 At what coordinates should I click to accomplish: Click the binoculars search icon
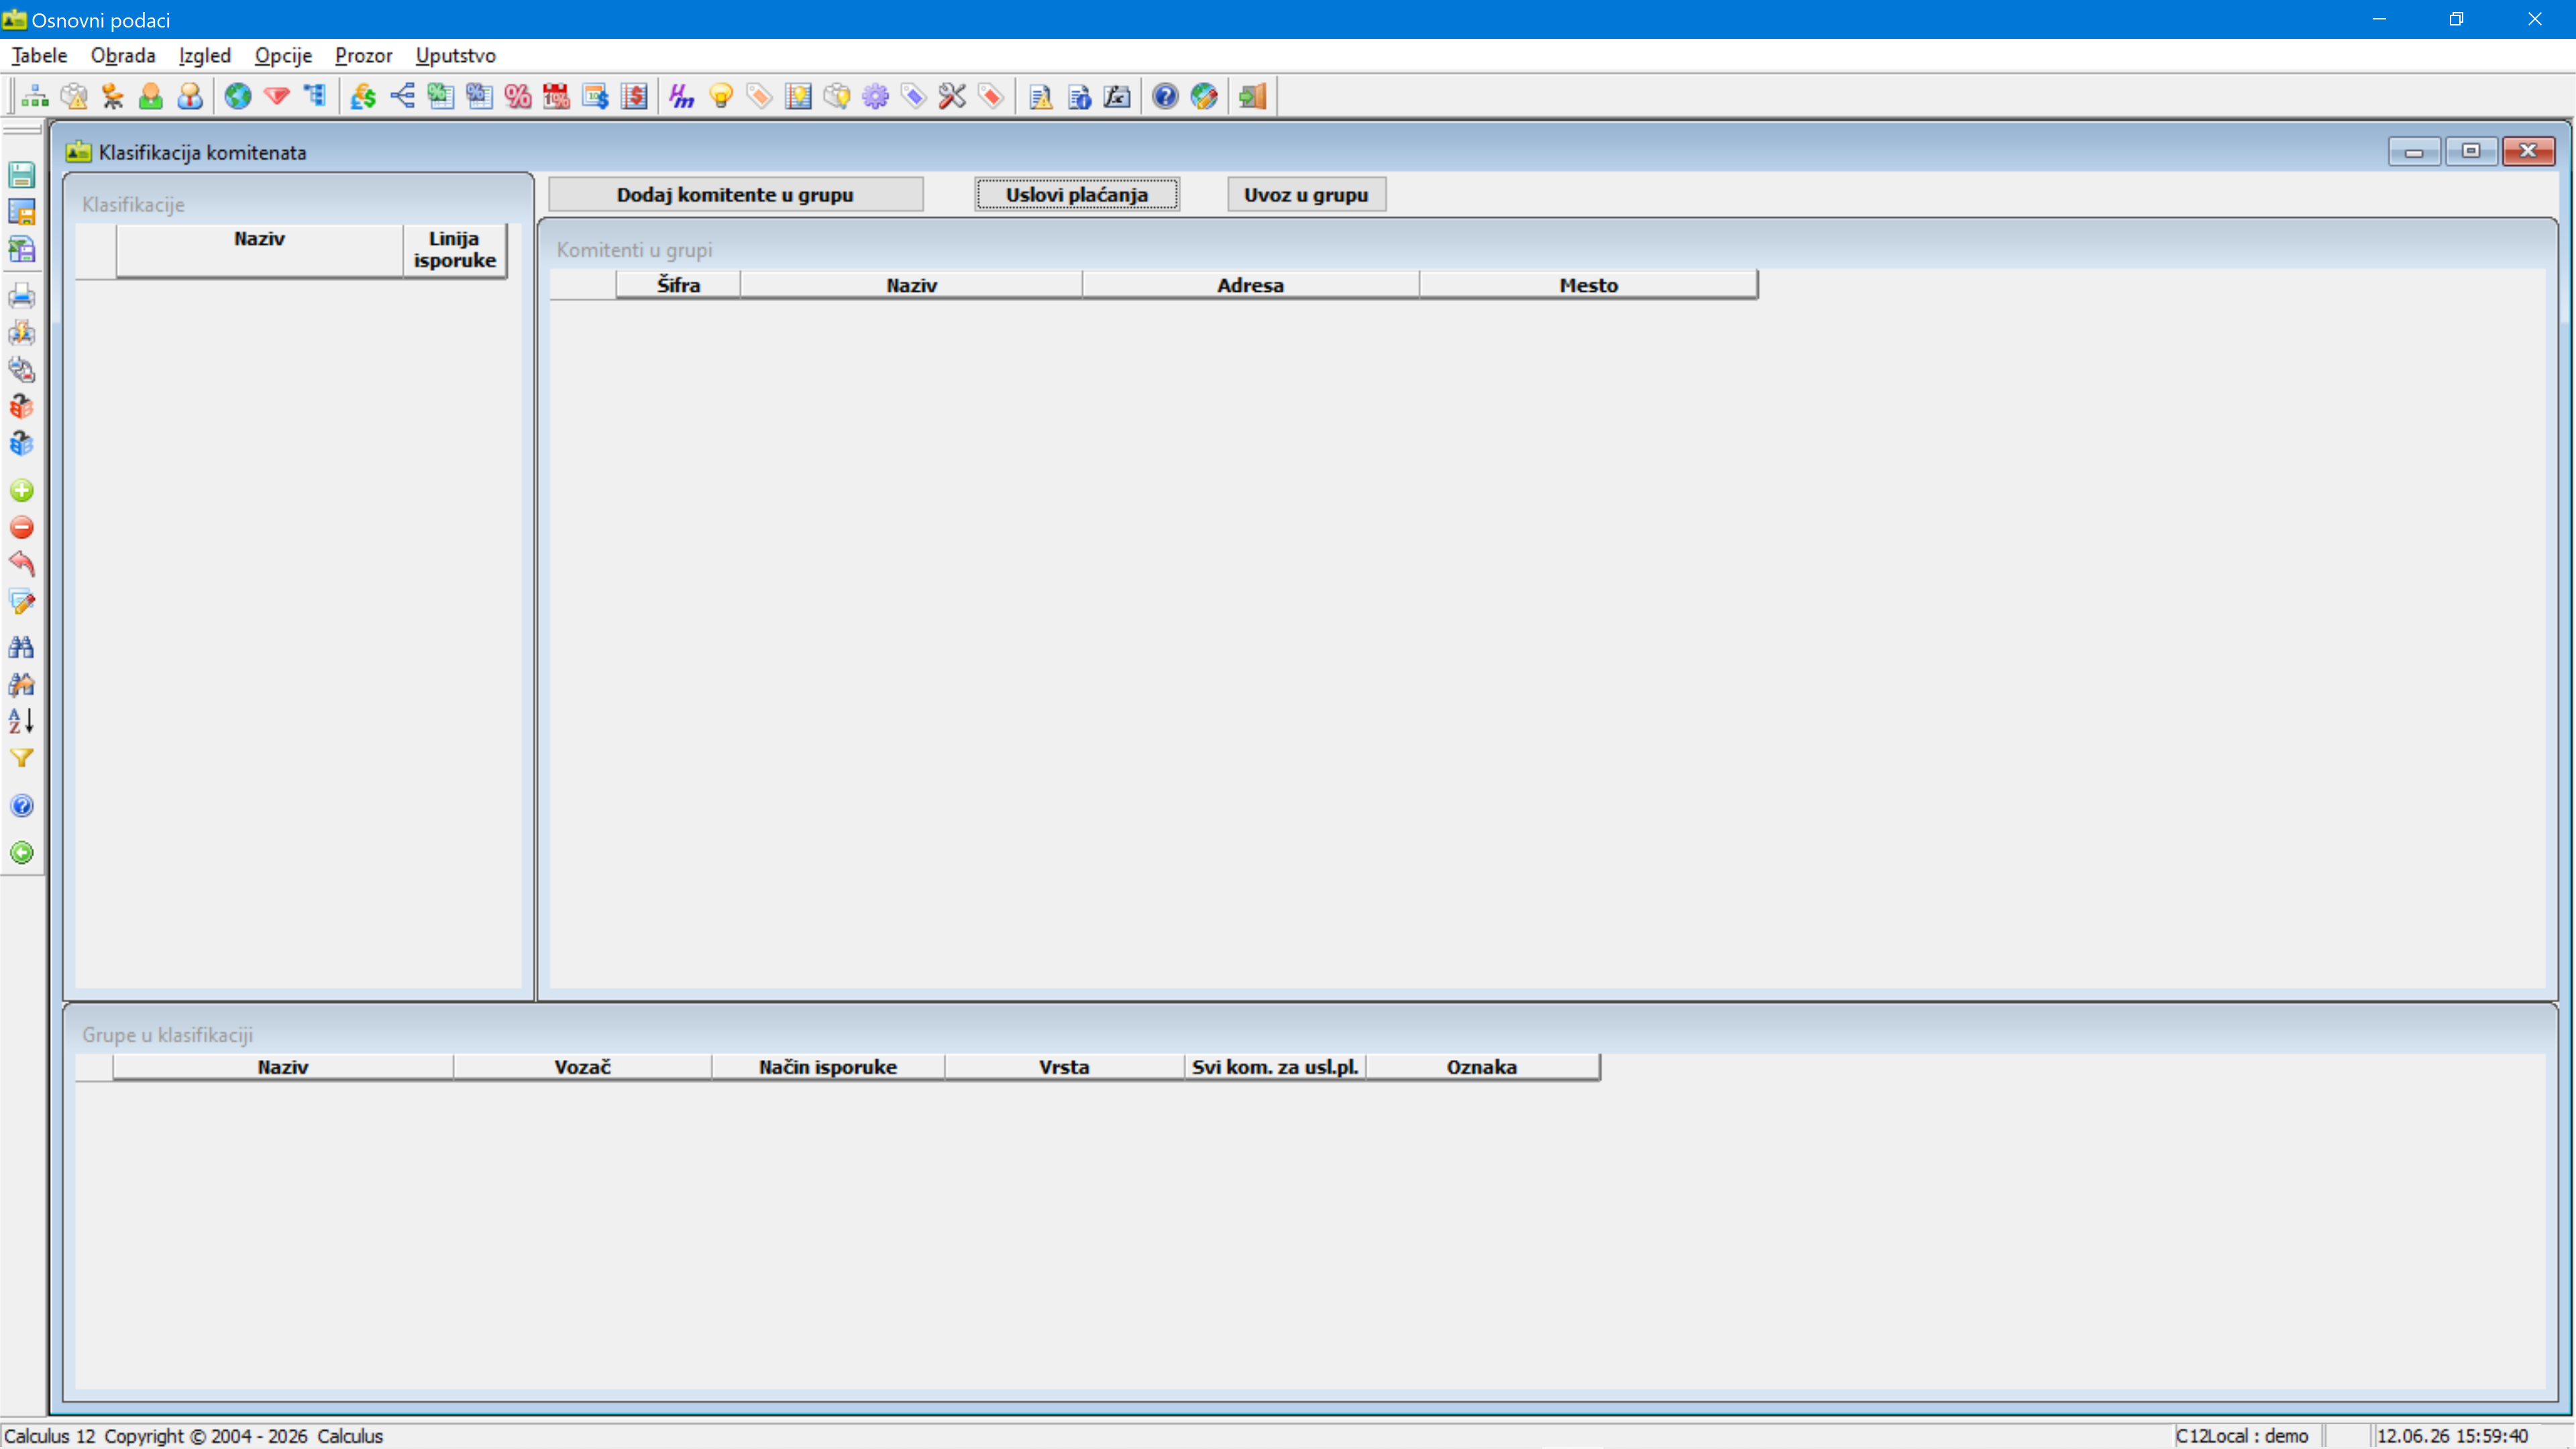tap(22, 647)
